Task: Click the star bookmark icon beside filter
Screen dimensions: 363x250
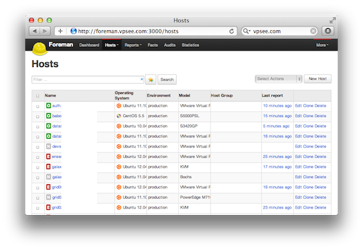Action: pyautogui.click(x=150, y=80)
